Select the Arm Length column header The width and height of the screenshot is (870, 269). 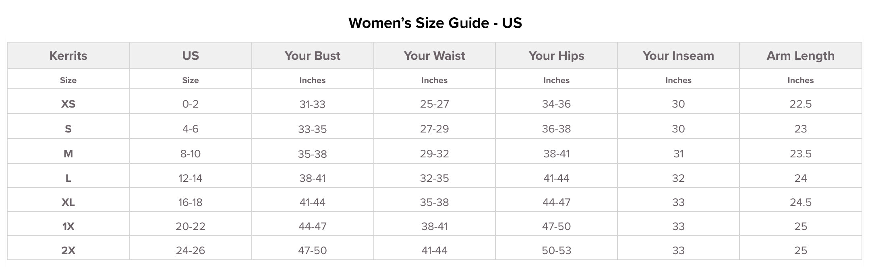(800, 56)
